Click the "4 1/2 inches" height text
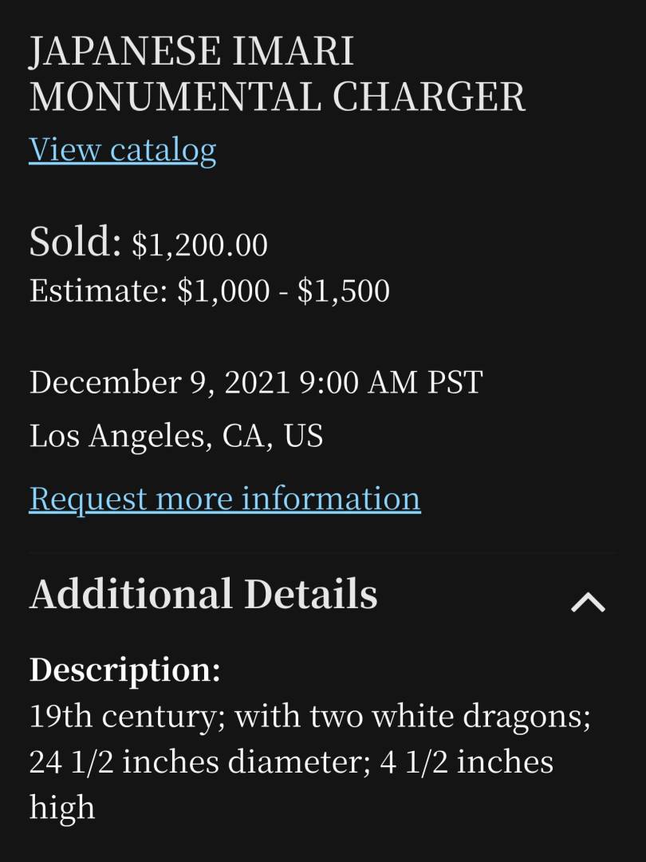Image resolution: width=646 pixels, height=862 pixels. pos(467,761)
